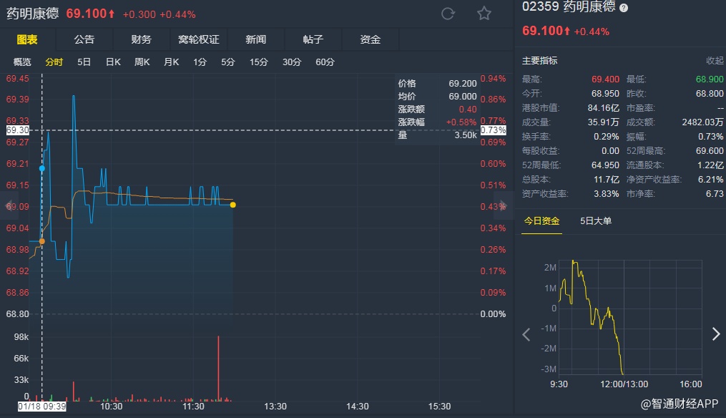The height and width of the screenshot is (418, 726).
Task: Click the right scroll arrow on the price chart
Action: pos(504,205)
